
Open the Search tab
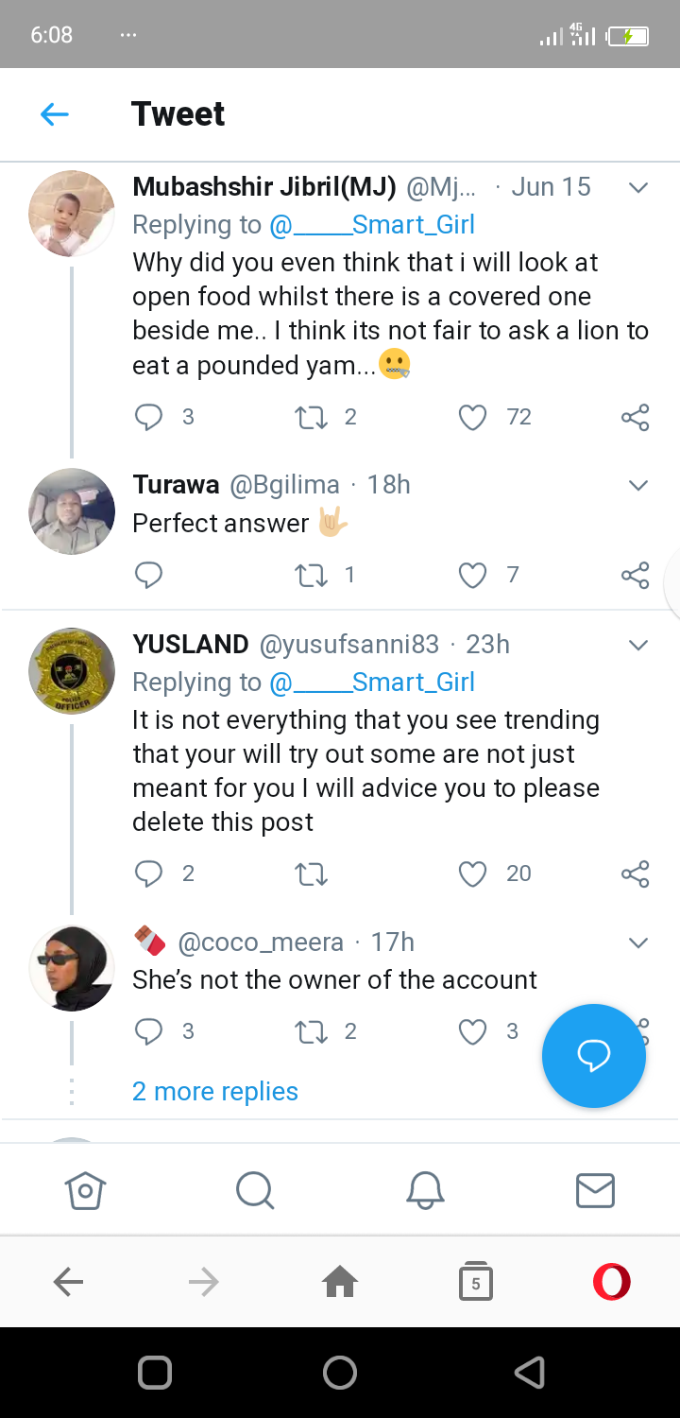(255, 1190)
